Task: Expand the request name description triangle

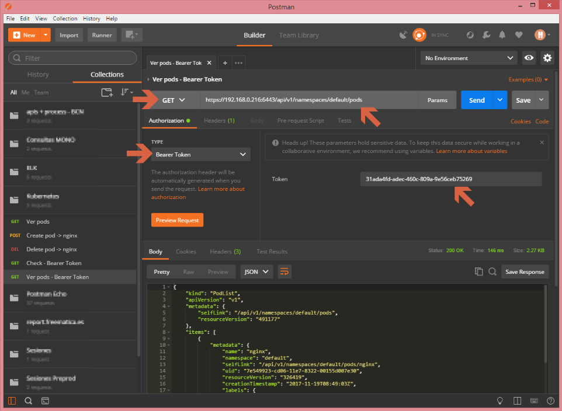Action: pyautogui.click(x=148, y=79)
